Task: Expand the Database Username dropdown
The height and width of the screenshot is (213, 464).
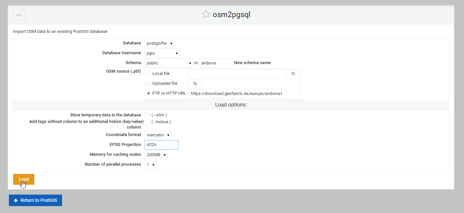Action: point(162,53)
